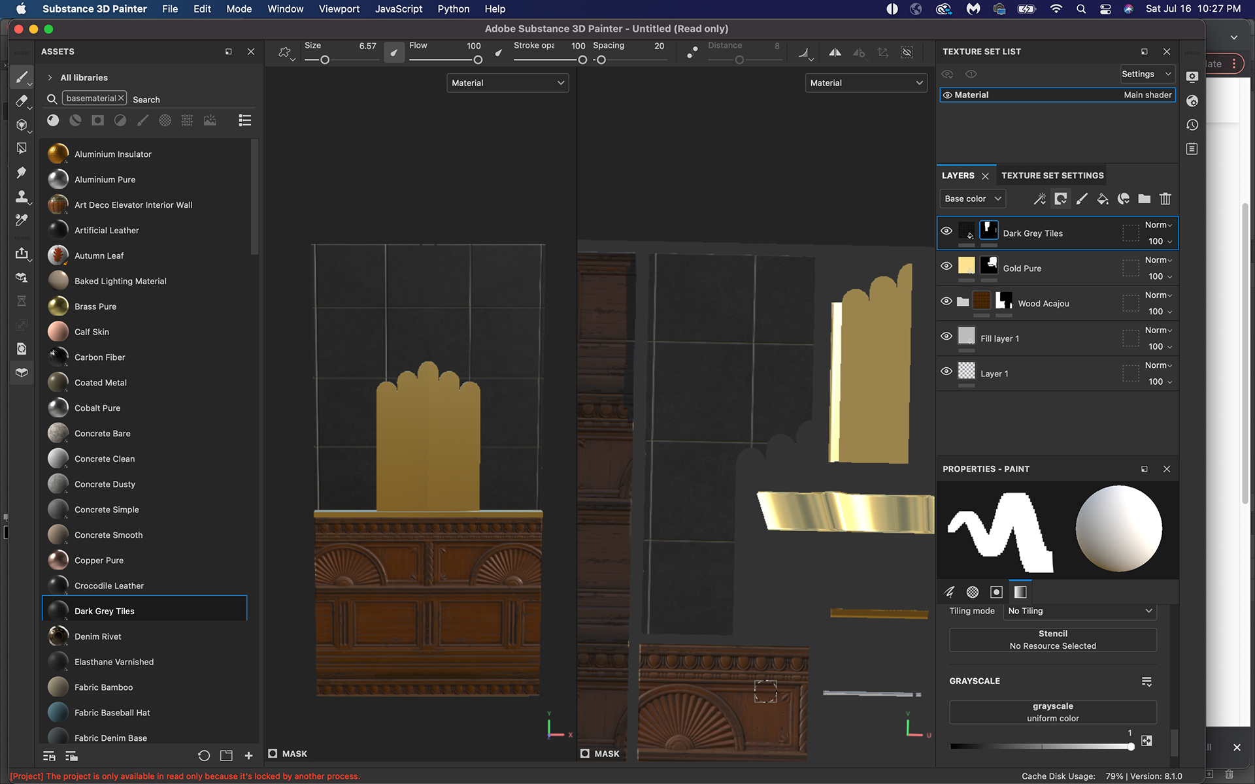Add a paint layer brush icon
This screenshot has height=784, width=1255.
[x=1082, y=199]
